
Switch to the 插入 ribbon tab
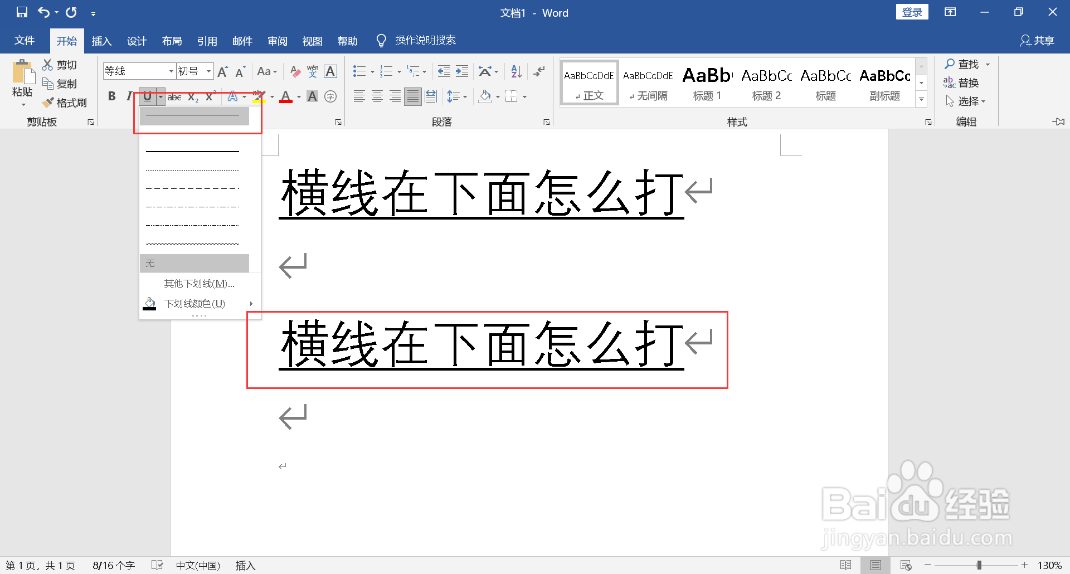pos(101,40)
